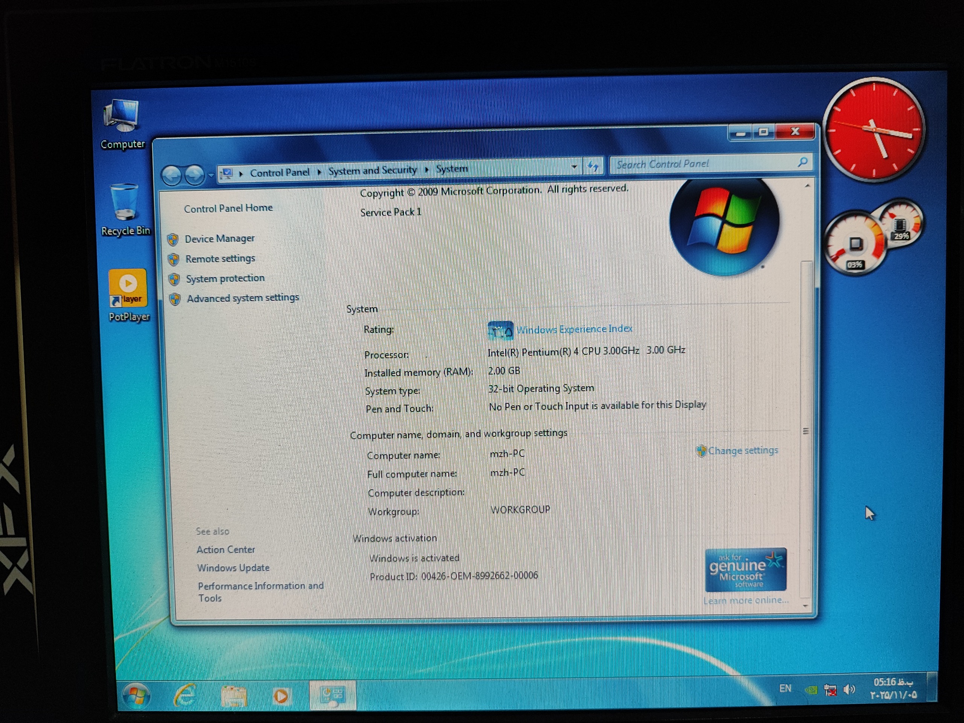Click 'Intel(R) Pentium(R) 4 CPU 3.00GHz' text
This screenshot has width=964, height=723.
click(x=563, y=352)
